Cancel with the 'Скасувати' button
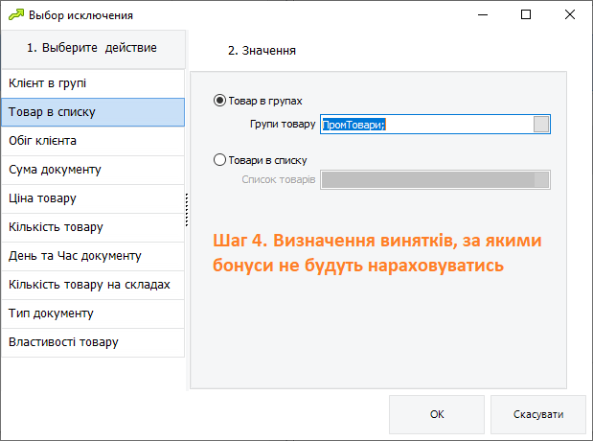Screen dimensions: 593x441 538,414
